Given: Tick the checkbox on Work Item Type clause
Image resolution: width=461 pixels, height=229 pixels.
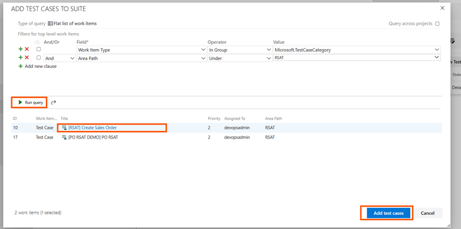Looking at the screenshot, I should (38, 50).
